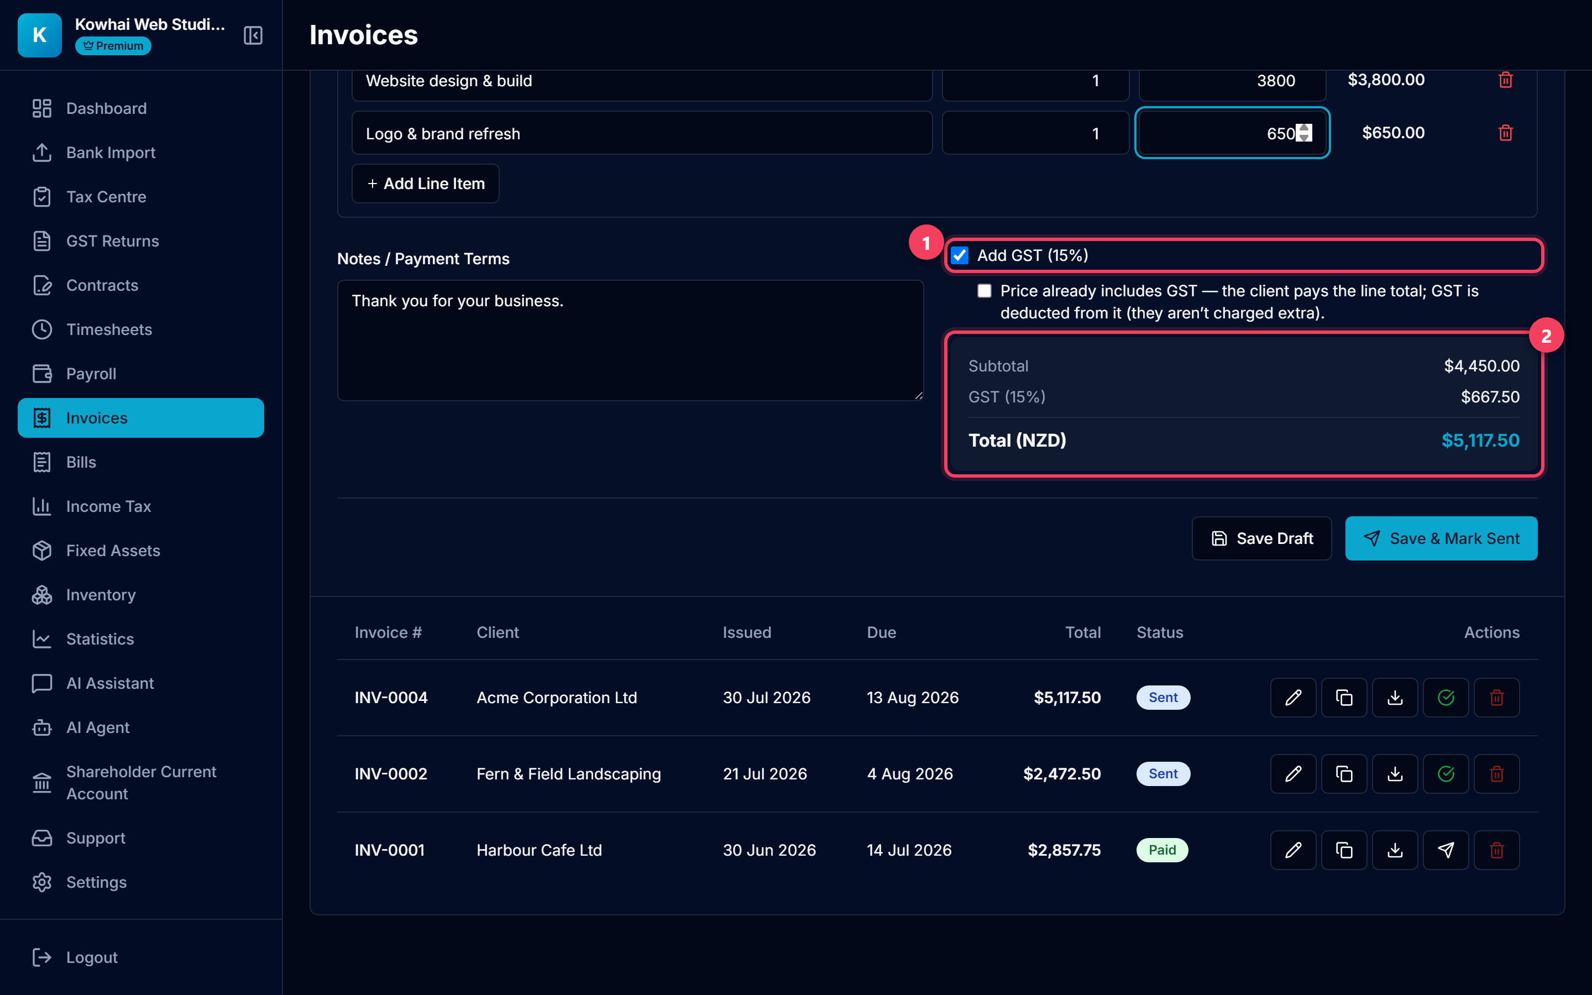Viewport: 1592px width, 995px height.
Task: Go to Income Tax
Action: point(141,506)
